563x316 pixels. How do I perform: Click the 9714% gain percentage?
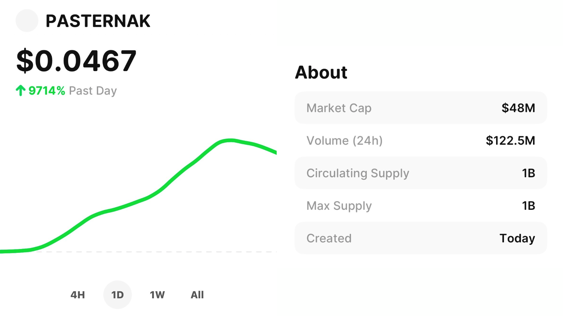(x=47, y=91)
